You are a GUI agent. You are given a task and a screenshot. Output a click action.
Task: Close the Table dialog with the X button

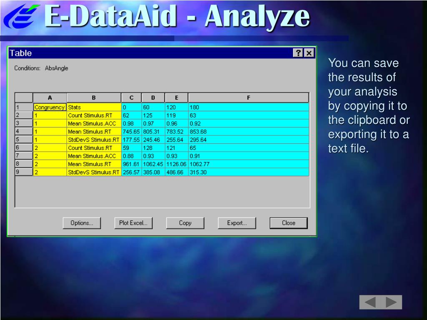pyautogui.click(x=309, y=53)
